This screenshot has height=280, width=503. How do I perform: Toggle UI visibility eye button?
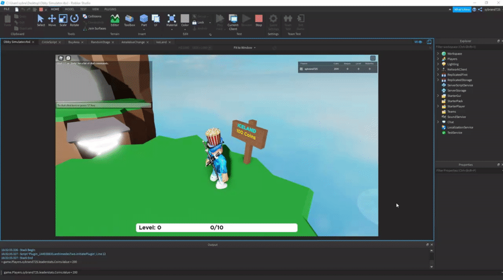click(418, 42)
